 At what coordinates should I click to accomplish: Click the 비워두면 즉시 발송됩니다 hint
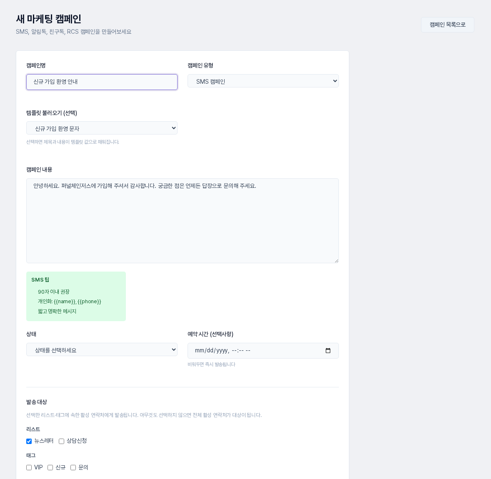[x=211, y=364]
